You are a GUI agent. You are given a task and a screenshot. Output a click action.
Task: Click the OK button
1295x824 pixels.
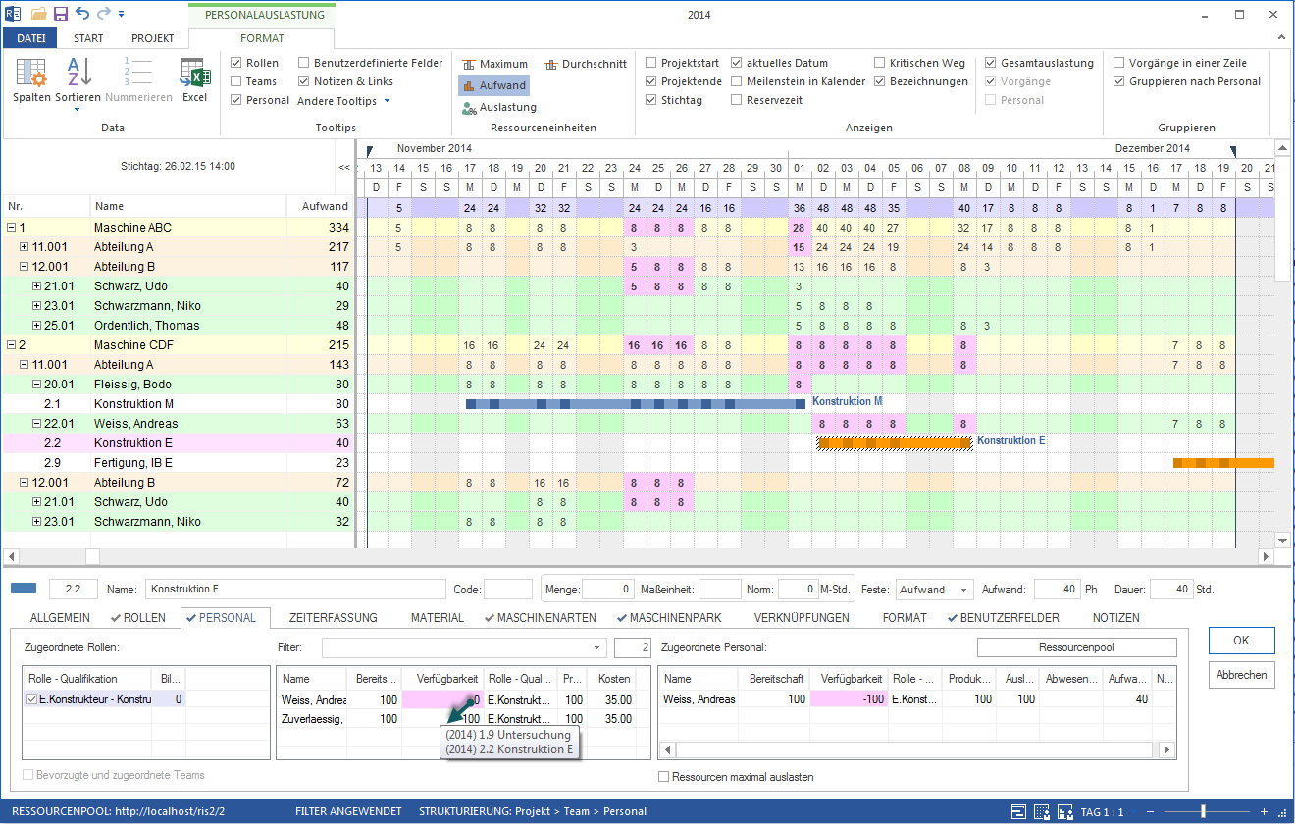pyautogui.click(x=1241, y=640)
